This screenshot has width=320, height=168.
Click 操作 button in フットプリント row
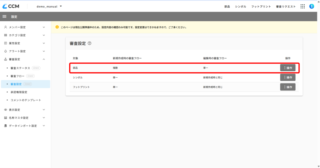click(x=288, y=87)
